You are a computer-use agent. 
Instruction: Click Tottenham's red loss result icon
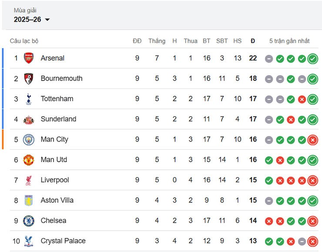tap(302, 99)
